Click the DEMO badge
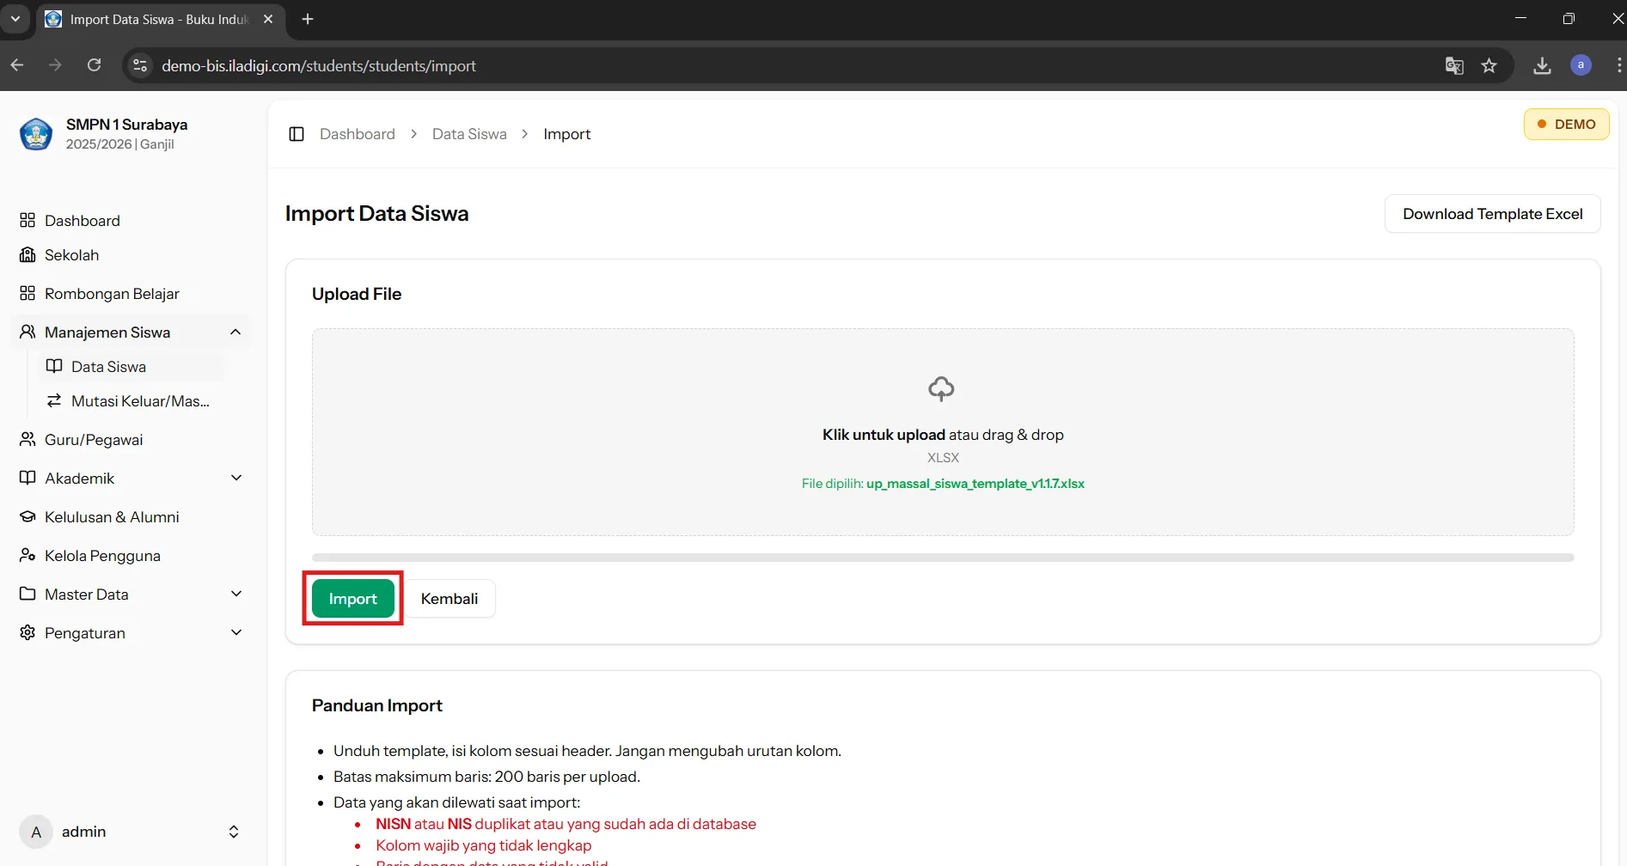1627x866 pixels. [x=1567, y=125]
